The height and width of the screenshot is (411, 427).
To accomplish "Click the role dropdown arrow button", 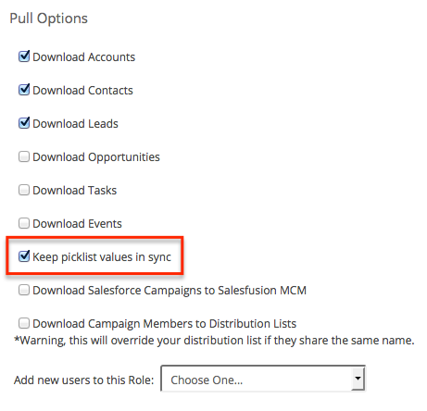I will point(358,379).
